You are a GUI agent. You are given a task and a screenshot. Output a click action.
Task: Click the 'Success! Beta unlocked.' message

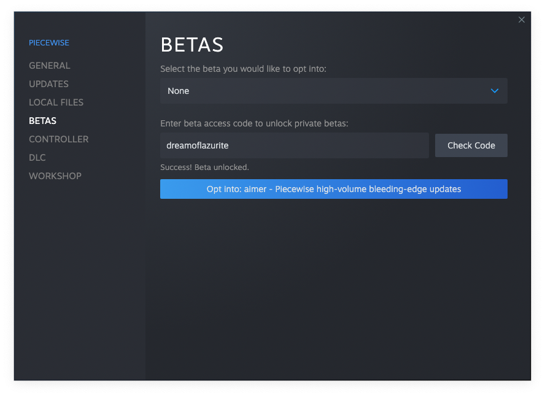(204, 168)
